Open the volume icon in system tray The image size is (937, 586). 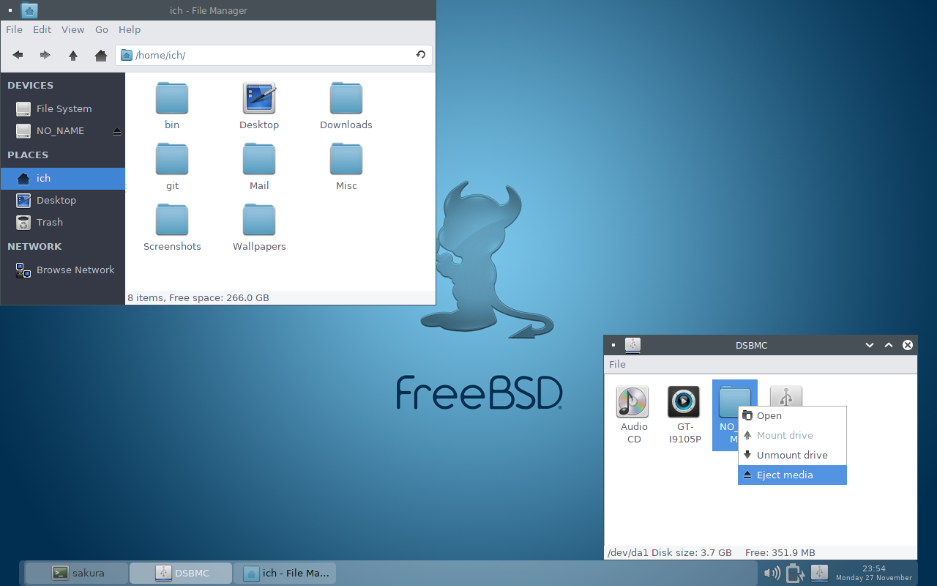[x=771, y=573]
